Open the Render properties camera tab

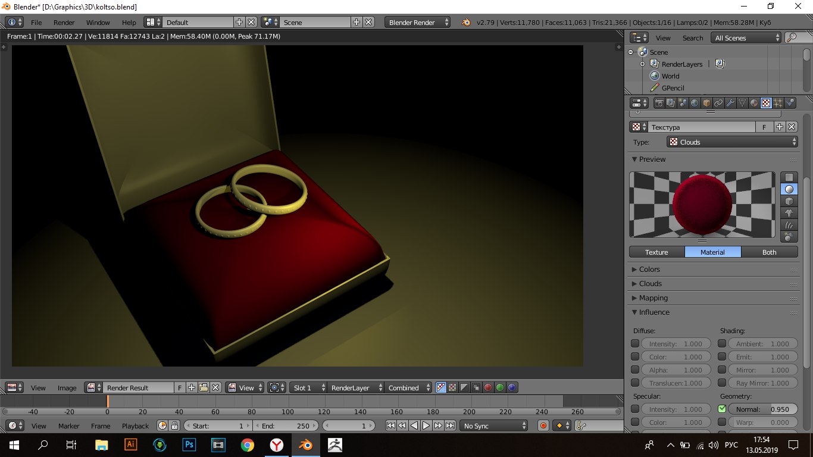pyautogui.click(x=659, y=103)
